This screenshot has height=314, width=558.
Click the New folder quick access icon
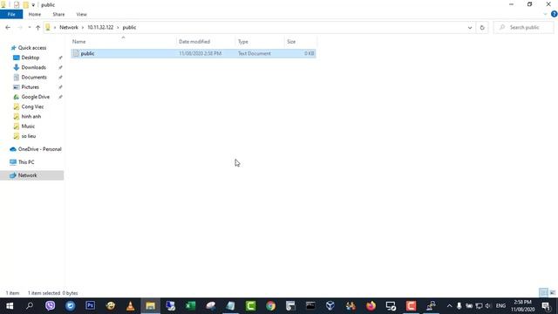tap(25, 5)
